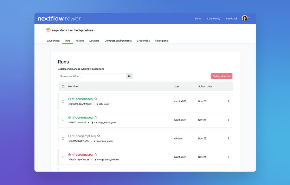This screenshot has width=290, height=185.
Task: Click the search help question mark icon
Action: pos(129,76)
